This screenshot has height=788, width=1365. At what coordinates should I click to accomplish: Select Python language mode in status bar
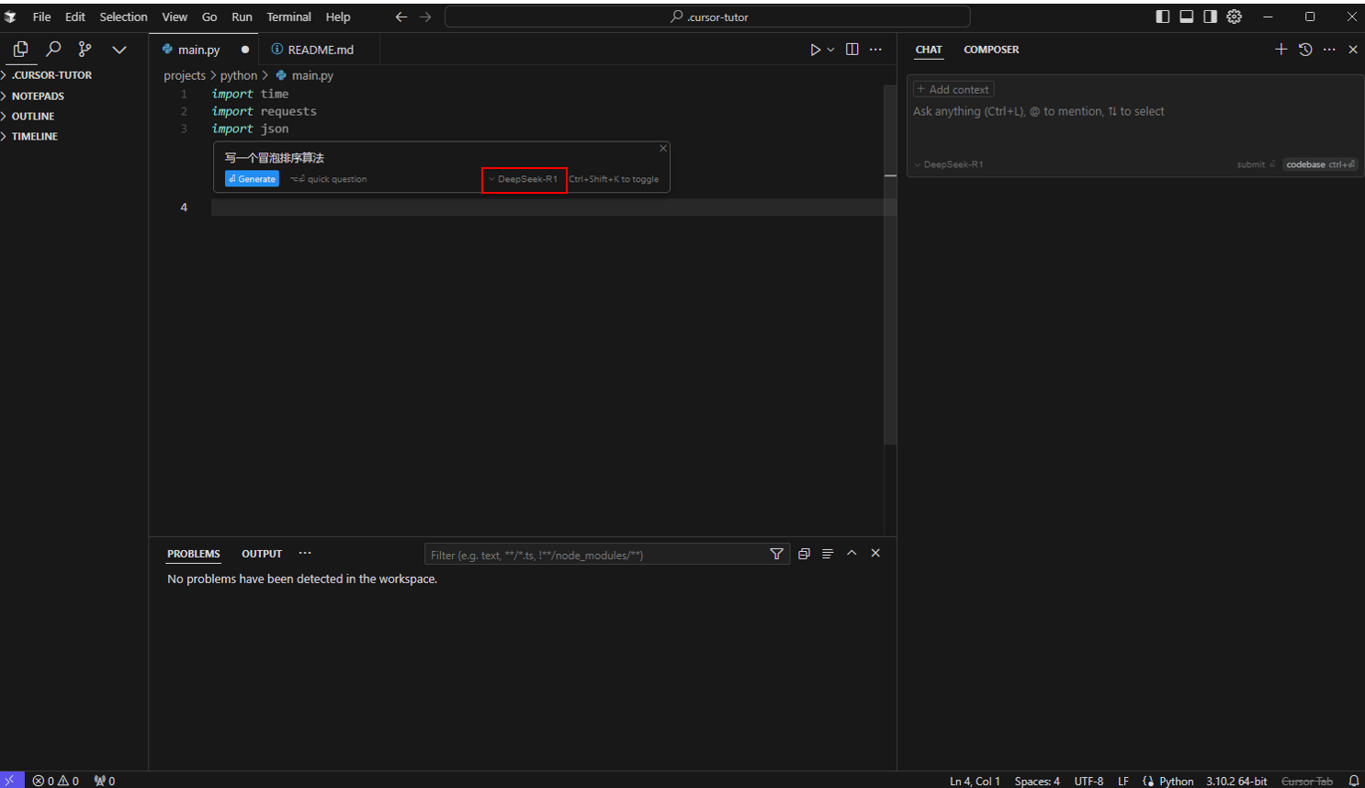[x=1176, y=781]
